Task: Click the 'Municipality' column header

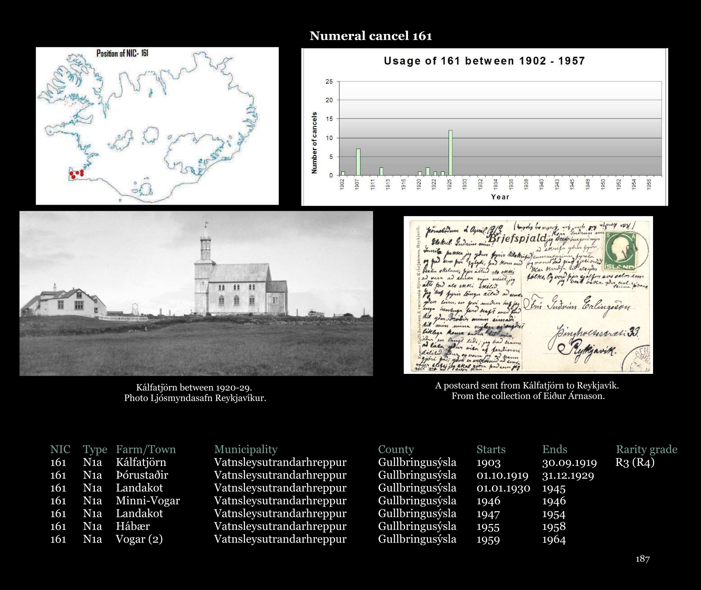Action: point(246,449)
